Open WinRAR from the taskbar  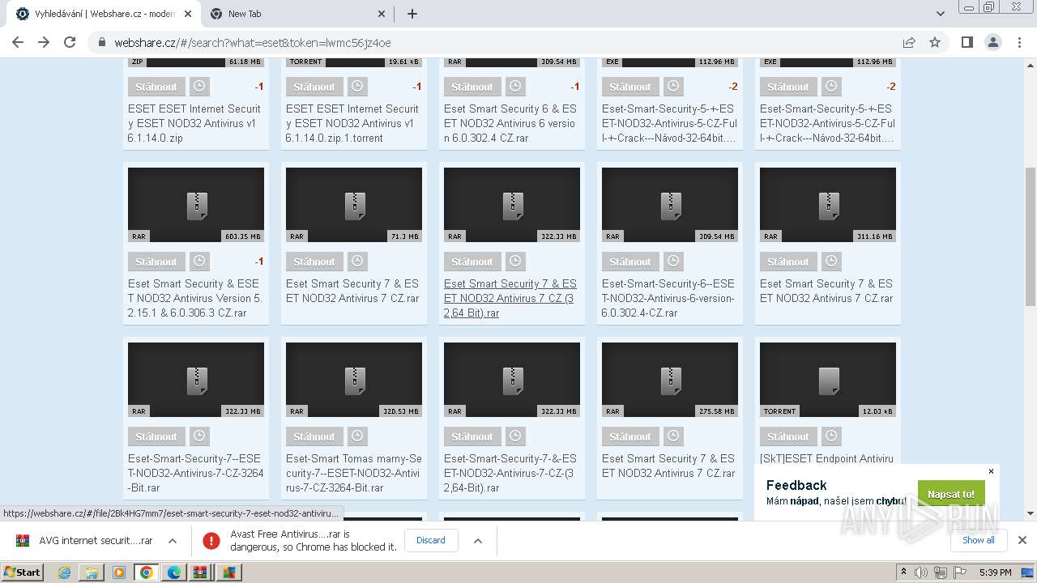tap(200, 572)
